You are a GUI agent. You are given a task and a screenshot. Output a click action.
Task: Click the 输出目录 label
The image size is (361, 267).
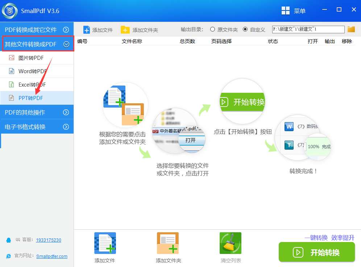(192, 29)
